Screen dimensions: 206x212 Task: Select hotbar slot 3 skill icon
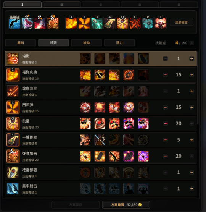pyautogui.click(x=97, y=23)
